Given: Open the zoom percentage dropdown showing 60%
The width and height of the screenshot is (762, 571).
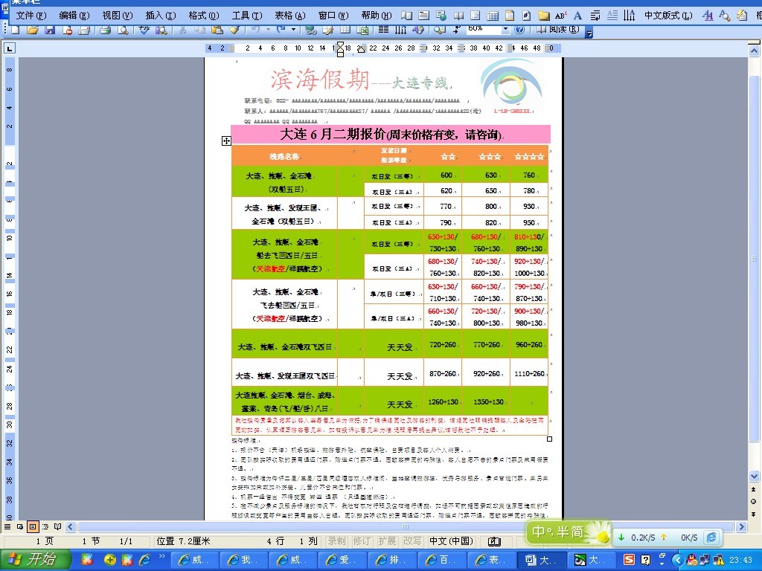Looking at the screenshot, I should coord(505,30).
